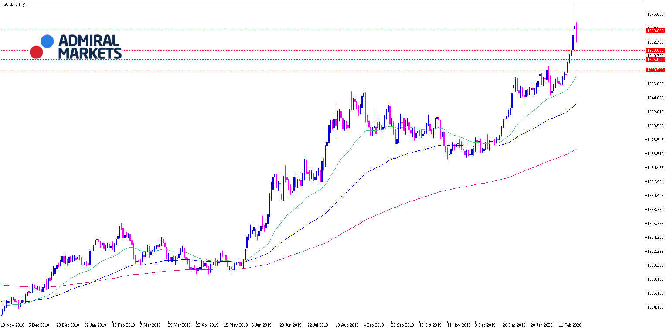Image resolution: width=670 pixels, height=330 pixels.
Task: Click the 1390.405 price axis value
Action: click(x=656, y=196)
